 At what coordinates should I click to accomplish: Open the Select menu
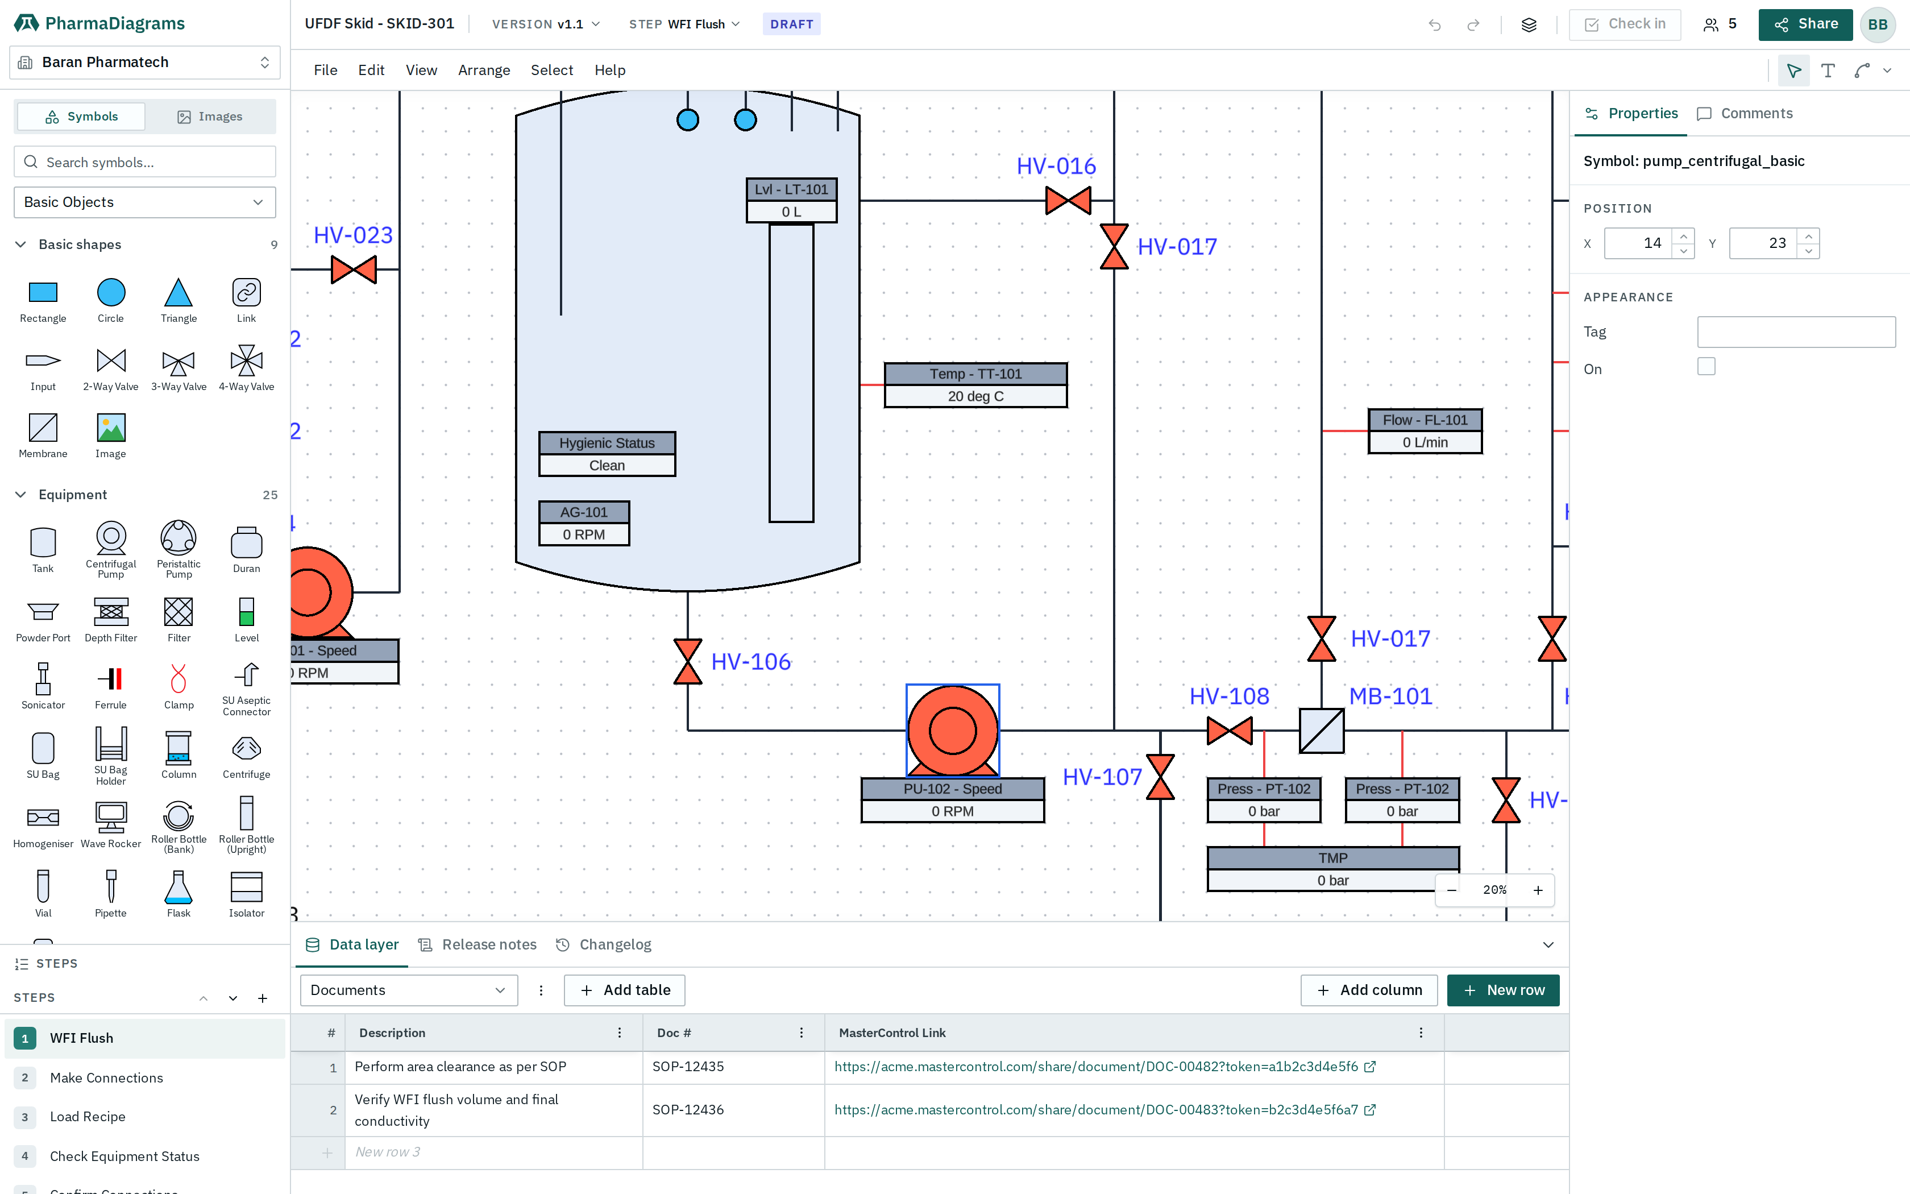click(552, 71)
